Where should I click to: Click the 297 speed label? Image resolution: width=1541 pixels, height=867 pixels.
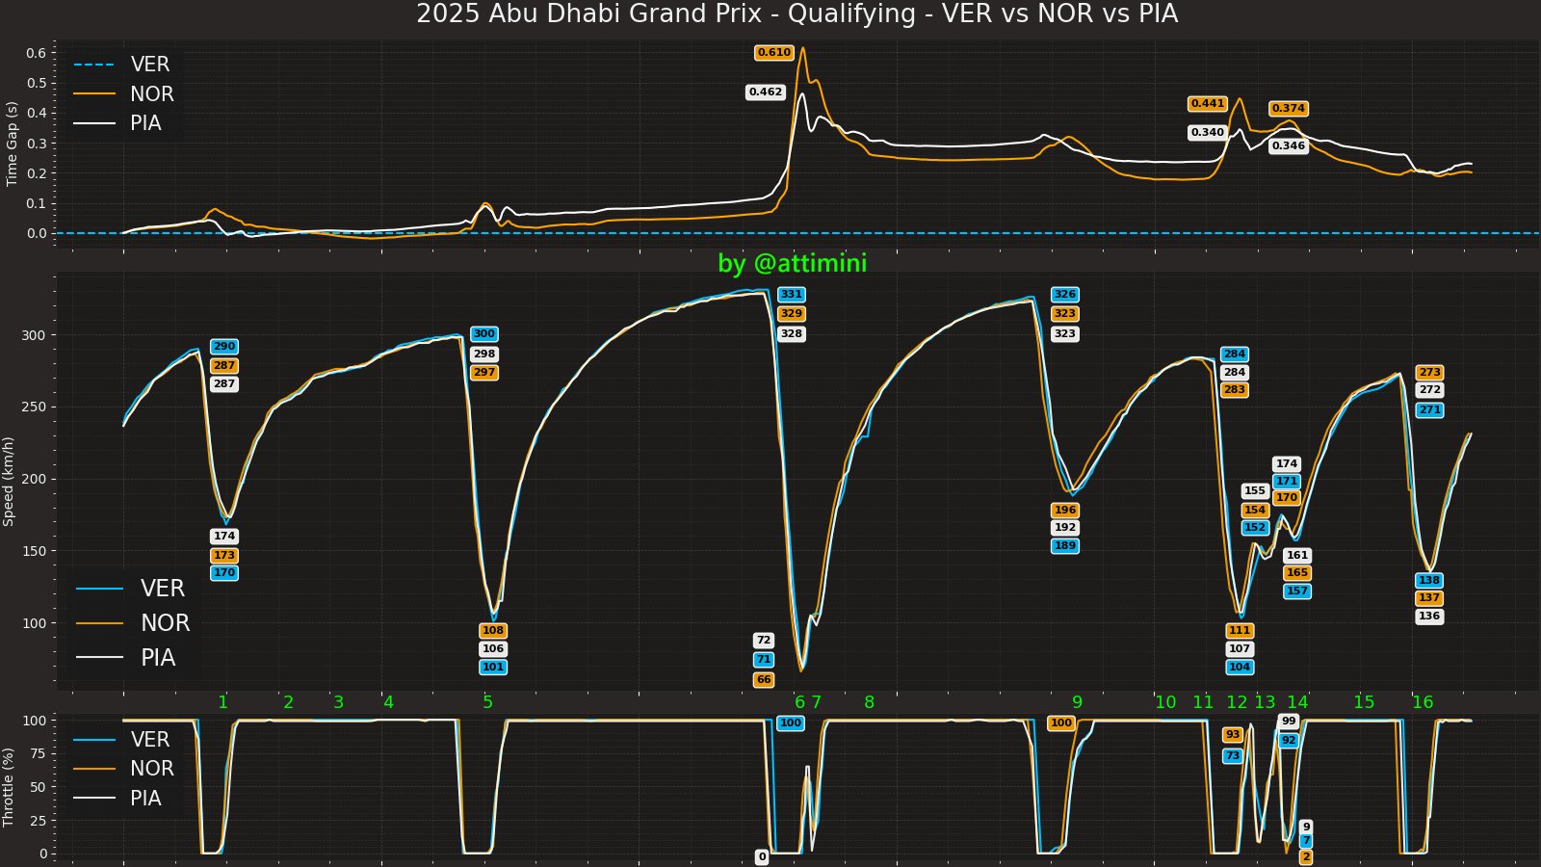point(484,373)
